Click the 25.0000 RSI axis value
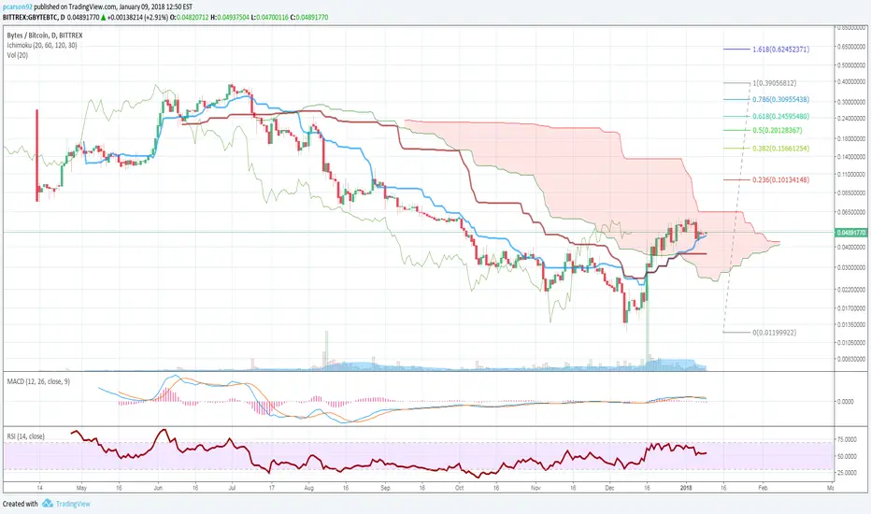Viewport: 871px width, 514px height. click(847, 473)
